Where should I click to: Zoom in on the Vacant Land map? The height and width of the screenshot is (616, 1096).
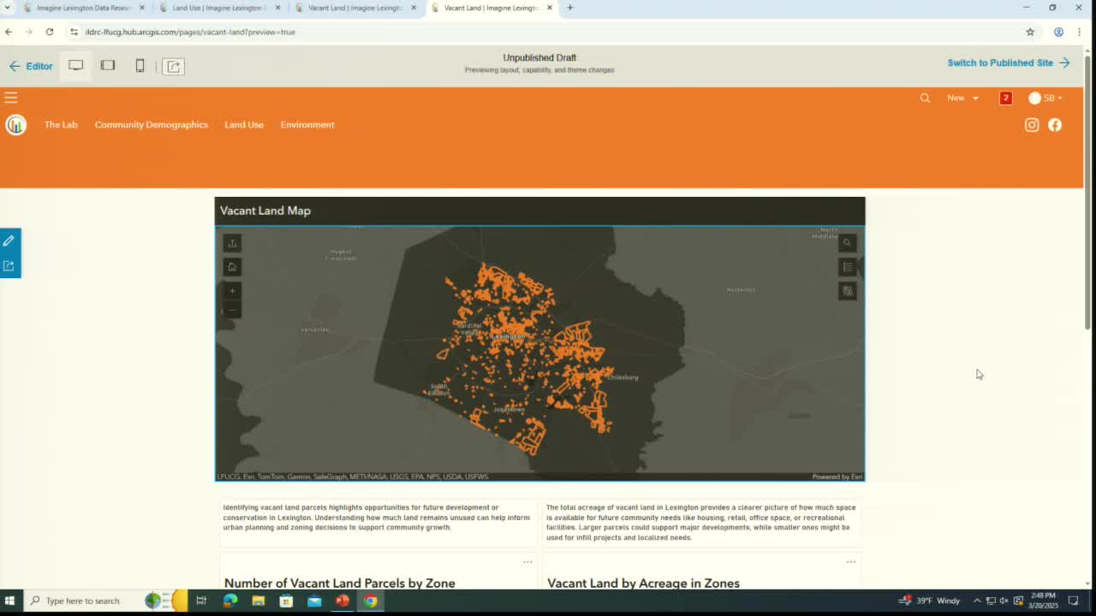pos(232,291)
